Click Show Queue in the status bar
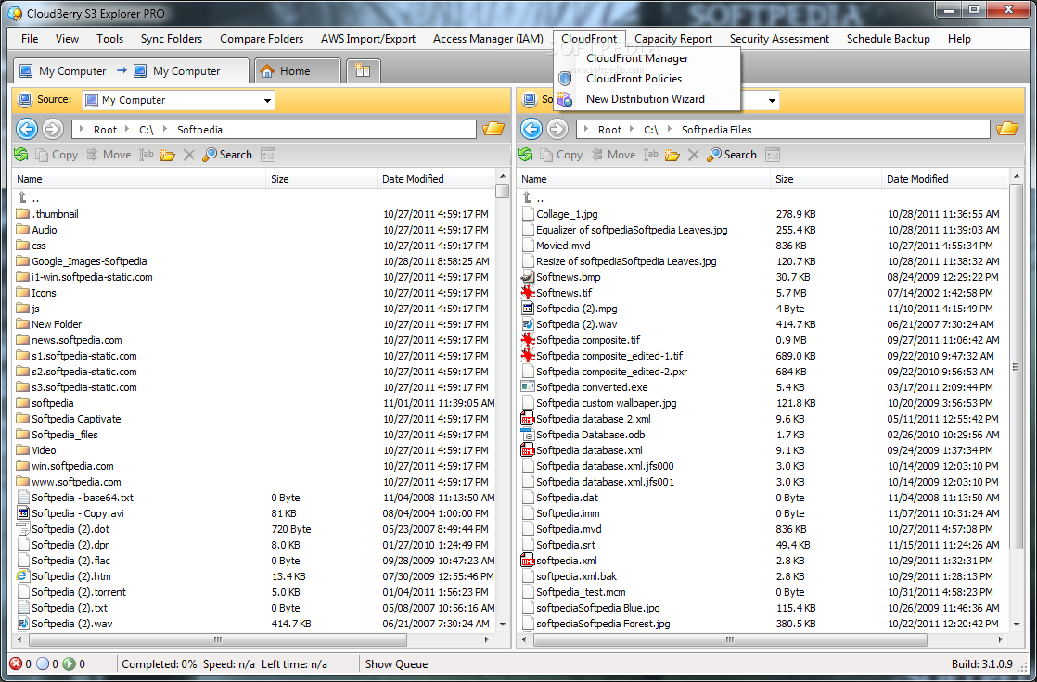This screenshot has width=1037, height=682. pyautogui.click(x=396, y=664)
